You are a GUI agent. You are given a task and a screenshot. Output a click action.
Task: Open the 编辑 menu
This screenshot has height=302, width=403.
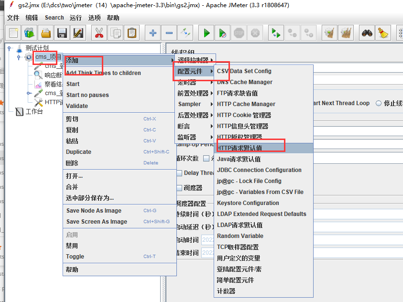coord(32,18)
